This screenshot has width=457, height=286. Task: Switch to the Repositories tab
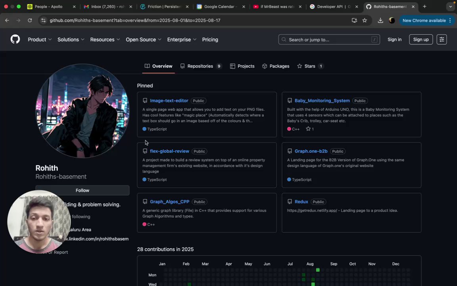[x=201, y=66]
